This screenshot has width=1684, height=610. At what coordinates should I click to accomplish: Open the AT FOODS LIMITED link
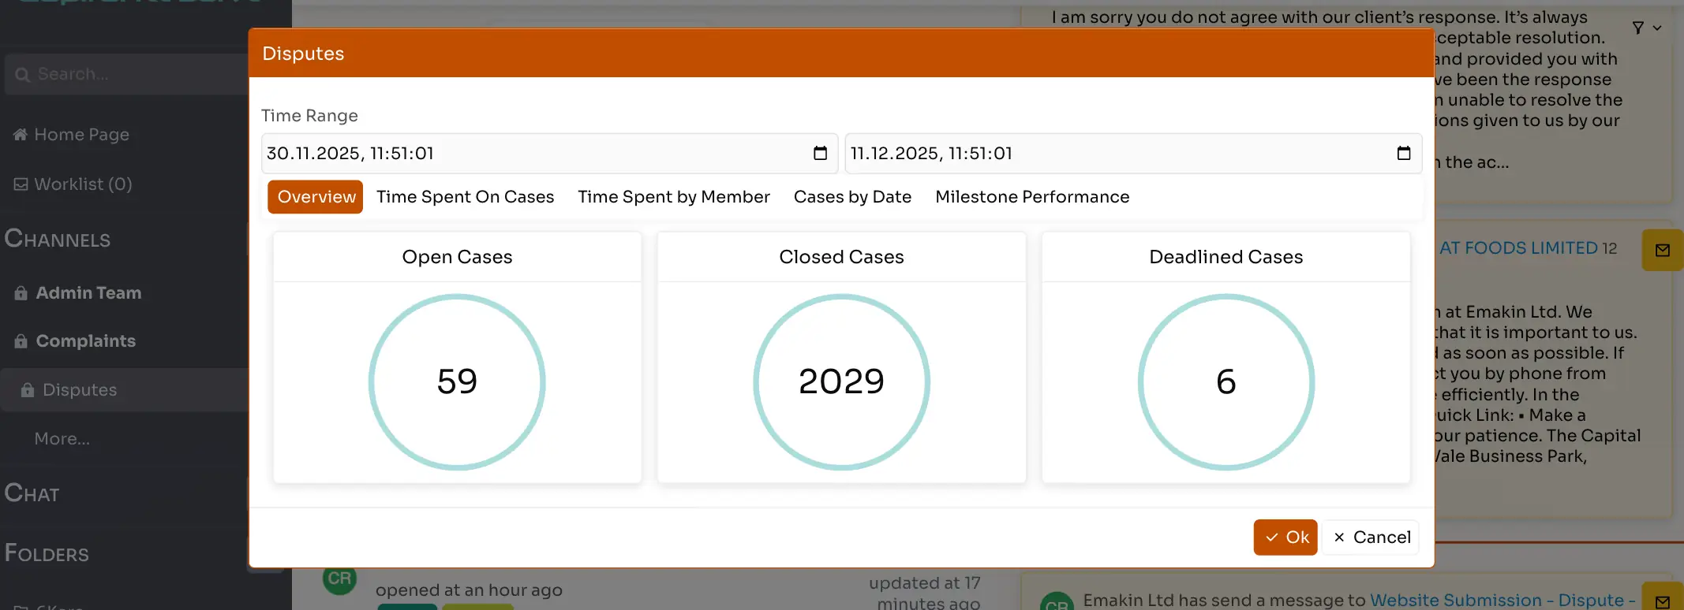pos(1519,248)
